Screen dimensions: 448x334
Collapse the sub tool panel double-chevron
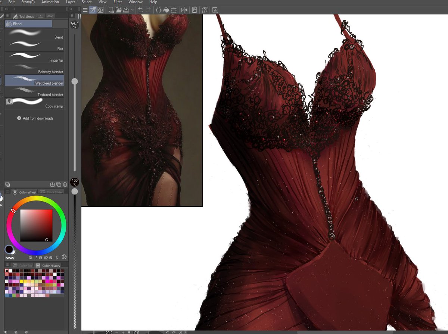point(7,9)
